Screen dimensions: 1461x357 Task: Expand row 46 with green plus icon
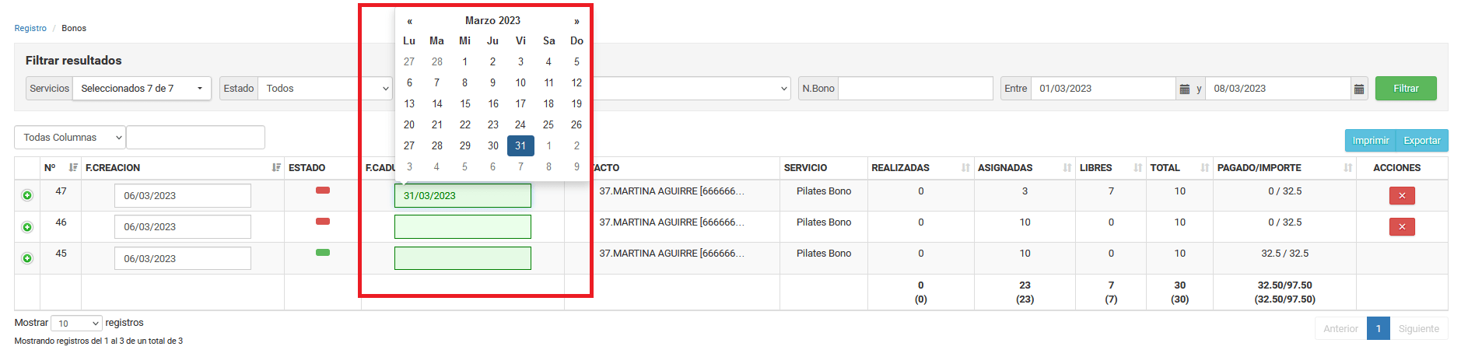coord(27,227)
